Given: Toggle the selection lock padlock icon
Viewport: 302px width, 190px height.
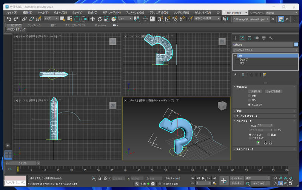Looking at the screenshot, I should pyautogui.click(x=100, y=178).
